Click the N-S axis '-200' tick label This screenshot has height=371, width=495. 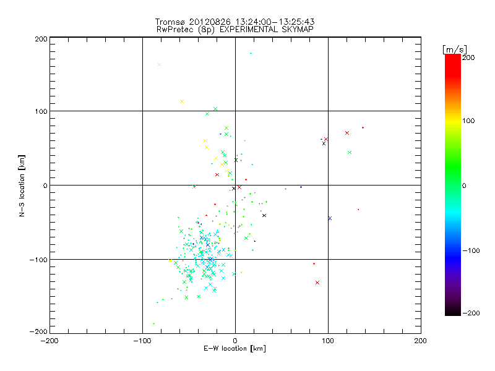tap(38, 331)
